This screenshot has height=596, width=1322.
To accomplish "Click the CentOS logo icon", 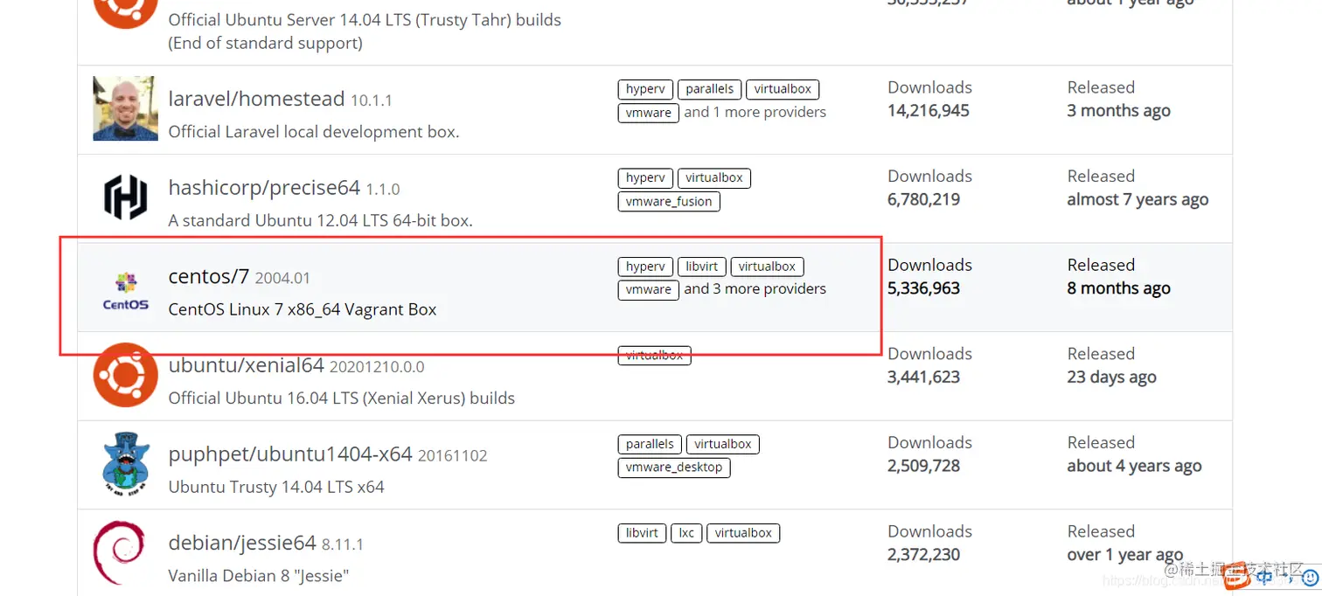I will (126, 291).
